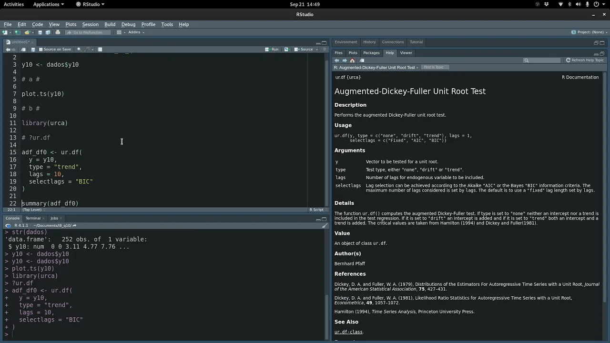
Task: Open system volume icon in top bar
Action: pyautogui.click(x=579, y=4)
